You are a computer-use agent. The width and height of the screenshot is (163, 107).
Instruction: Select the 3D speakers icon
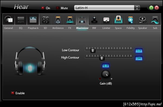[x=45, y=20]
